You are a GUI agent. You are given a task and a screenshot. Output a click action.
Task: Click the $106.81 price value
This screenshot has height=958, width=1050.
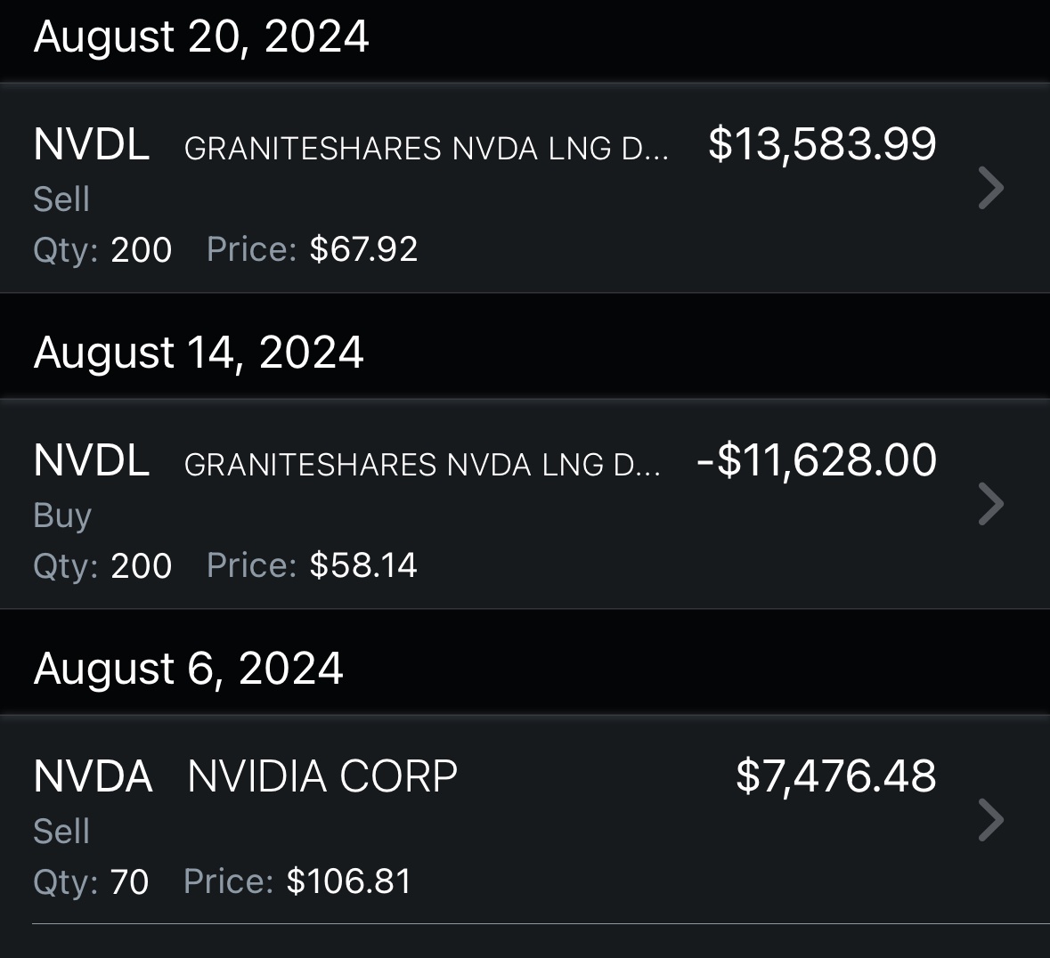pyautogui.click(x=349, y=881)
